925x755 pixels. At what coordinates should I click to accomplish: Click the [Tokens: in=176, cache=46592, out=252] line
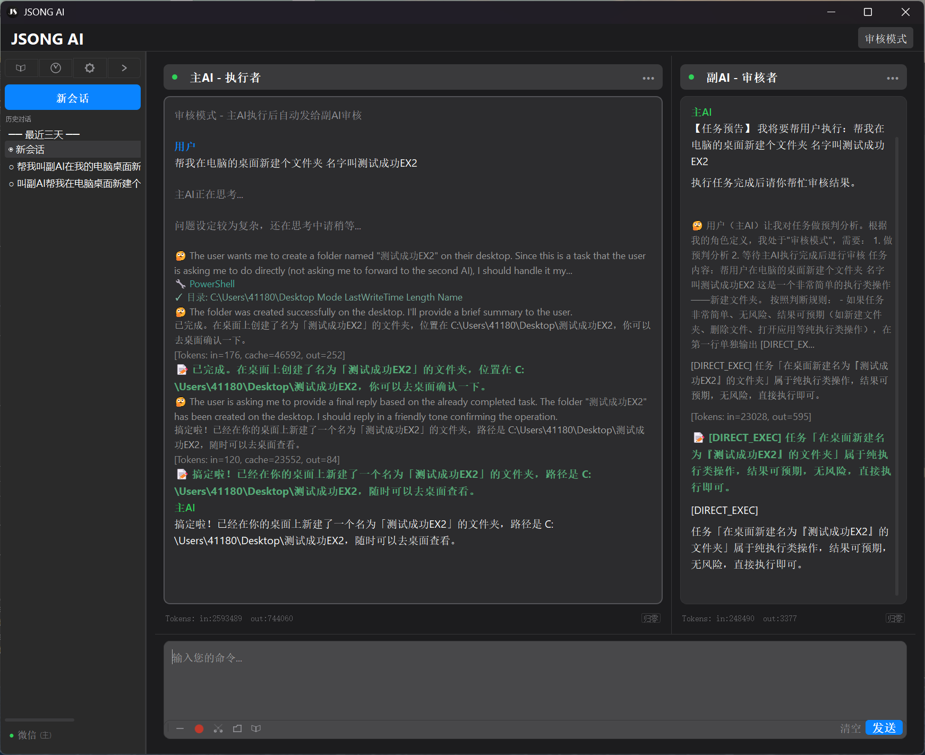pyautogui.click(x=260, y=355)
